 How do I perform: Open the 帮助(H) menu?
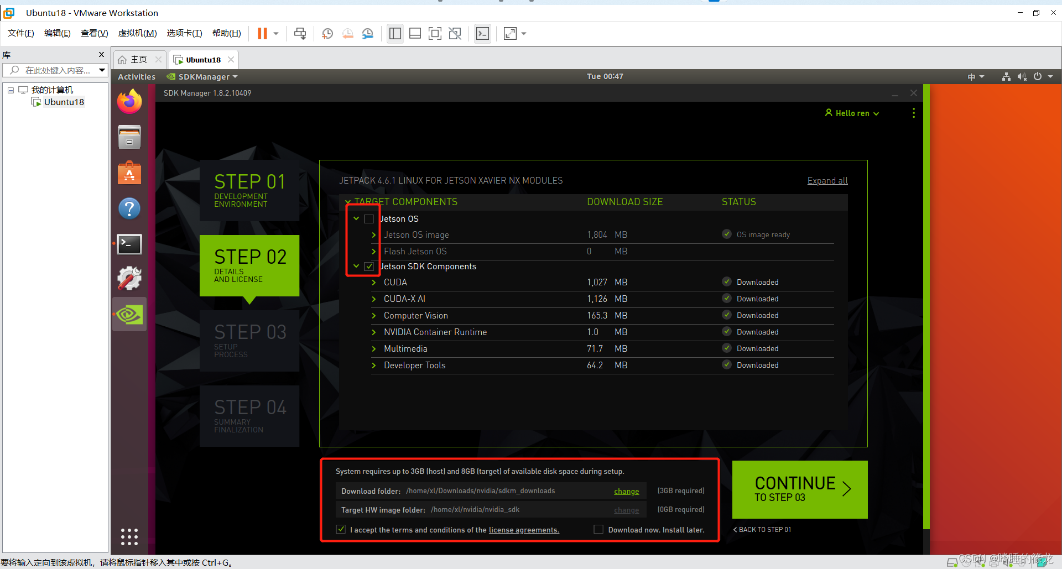click(227, 33)
